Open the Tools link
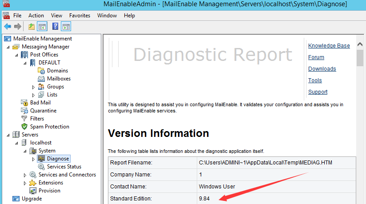Image resolution: width=366 pixels, height=204 pixels. [x=315, y=80]
